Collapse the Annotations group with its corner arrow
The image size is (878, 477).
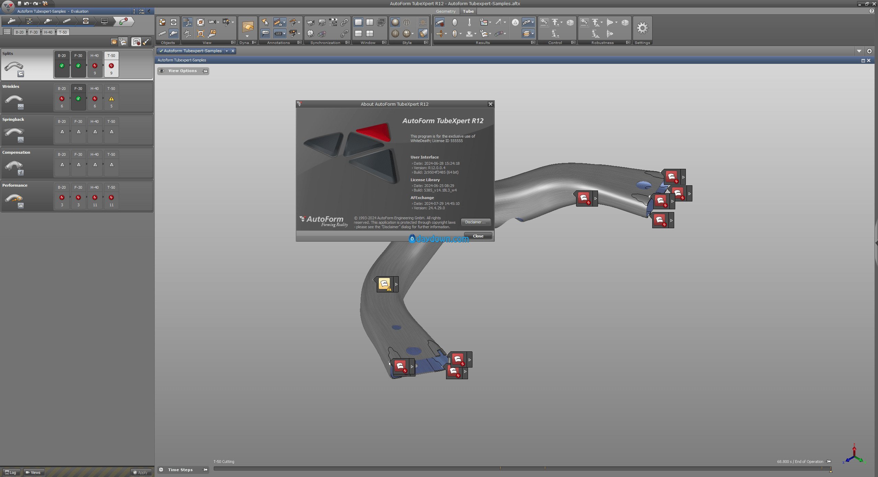pyautogui.click(x=299, y=43)
